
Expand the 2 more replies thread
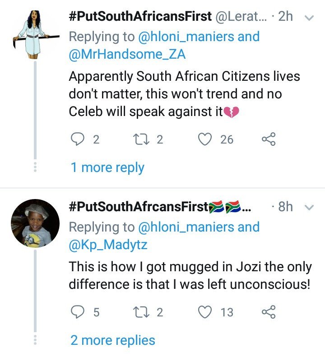coord(113,340)
